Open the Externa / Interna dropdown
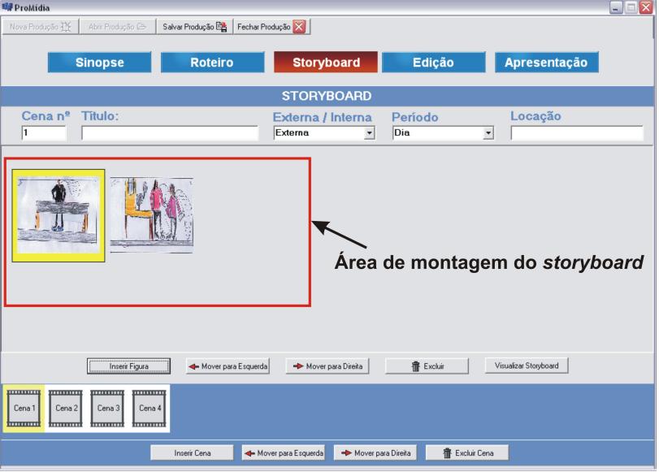Screen dimensions: 659x472 tap(369, 133)
